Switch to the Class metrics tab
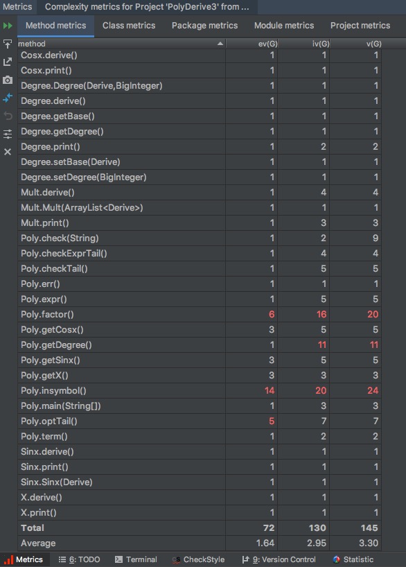Screen dimensions: 406x567 tap(129, 26)
